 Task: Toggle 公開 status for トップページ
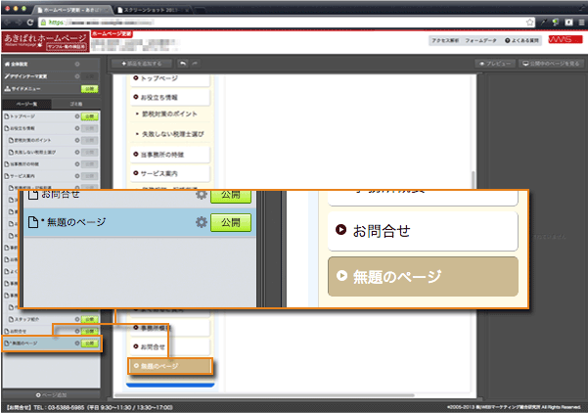pyautogui.click(x=90, y=115)
